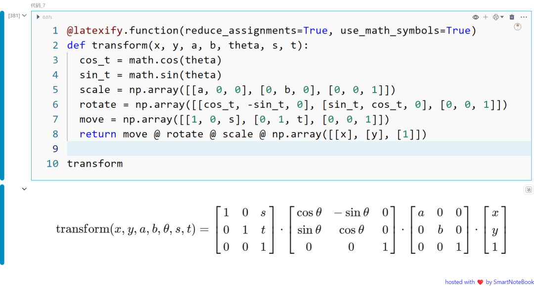Run the 代码_7 code cell
The image size is (534, 286).
[x=39, y=17]
